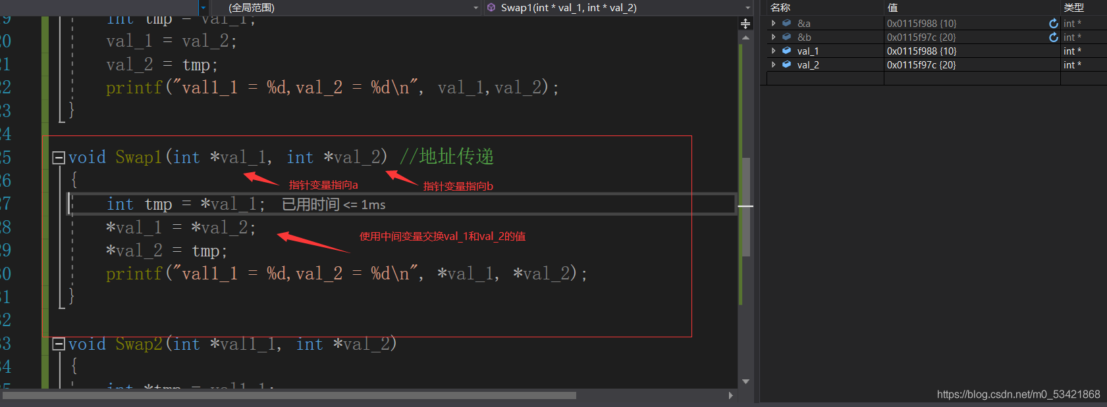
Task: Click the line val_2 = tmp; above
Action: (x=162, y=64)
